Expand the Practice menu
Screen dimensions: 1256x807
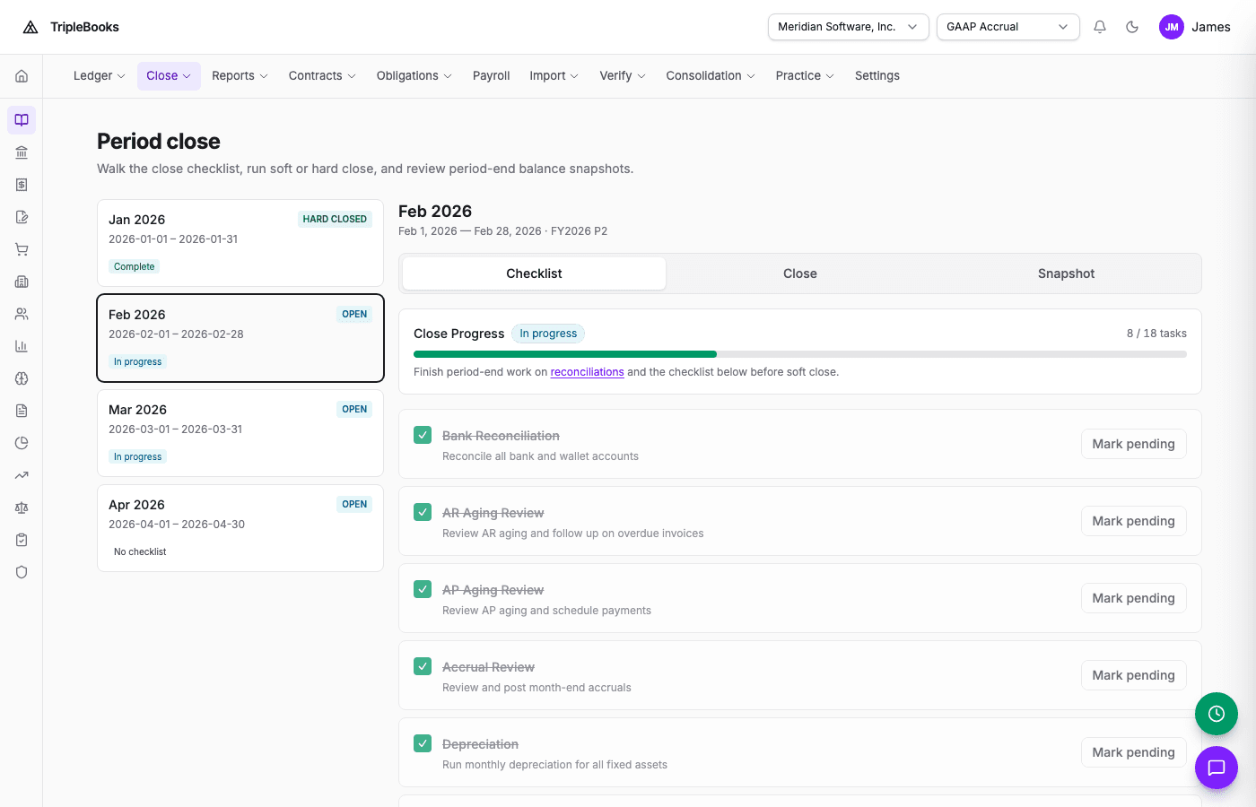tap(806, 76)
